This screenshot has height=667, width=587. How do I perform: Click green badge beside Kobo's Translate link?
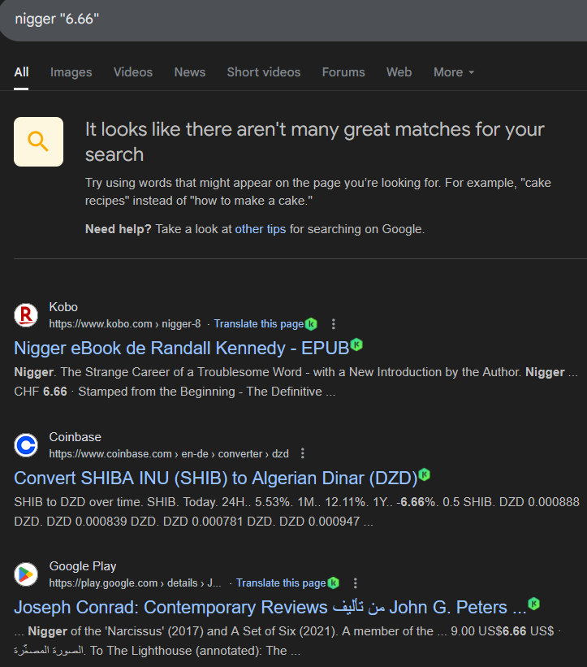click(312, 324)
